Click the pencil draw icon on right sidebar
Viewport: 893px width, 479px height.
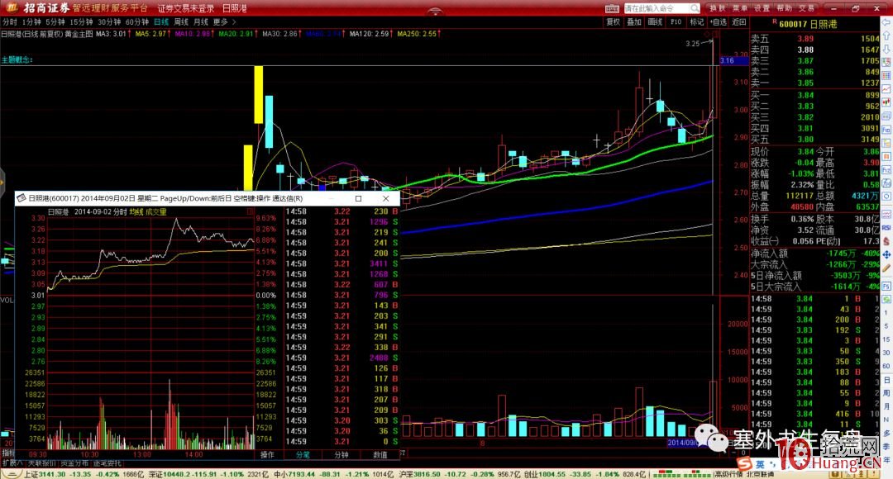[x=886, y=268]
